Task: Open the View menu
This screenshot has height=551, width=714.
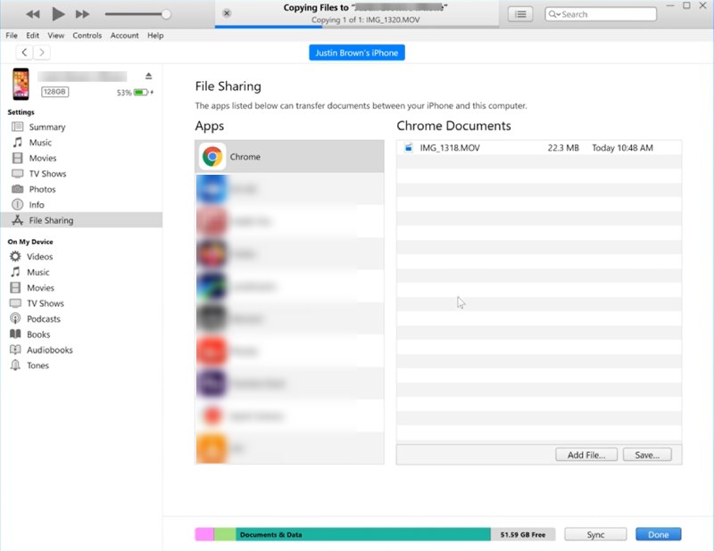Action: (x=56, y=35)
